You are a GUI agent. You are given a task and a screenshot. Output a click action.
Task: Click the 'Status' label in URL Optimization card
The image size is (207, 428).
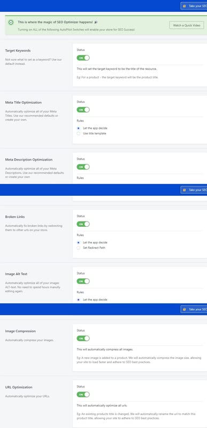tap(81, 386)
